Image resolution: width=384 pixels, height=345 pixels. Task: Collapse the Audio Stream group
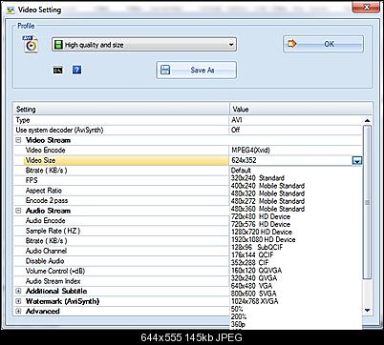[x=18, y=211]
